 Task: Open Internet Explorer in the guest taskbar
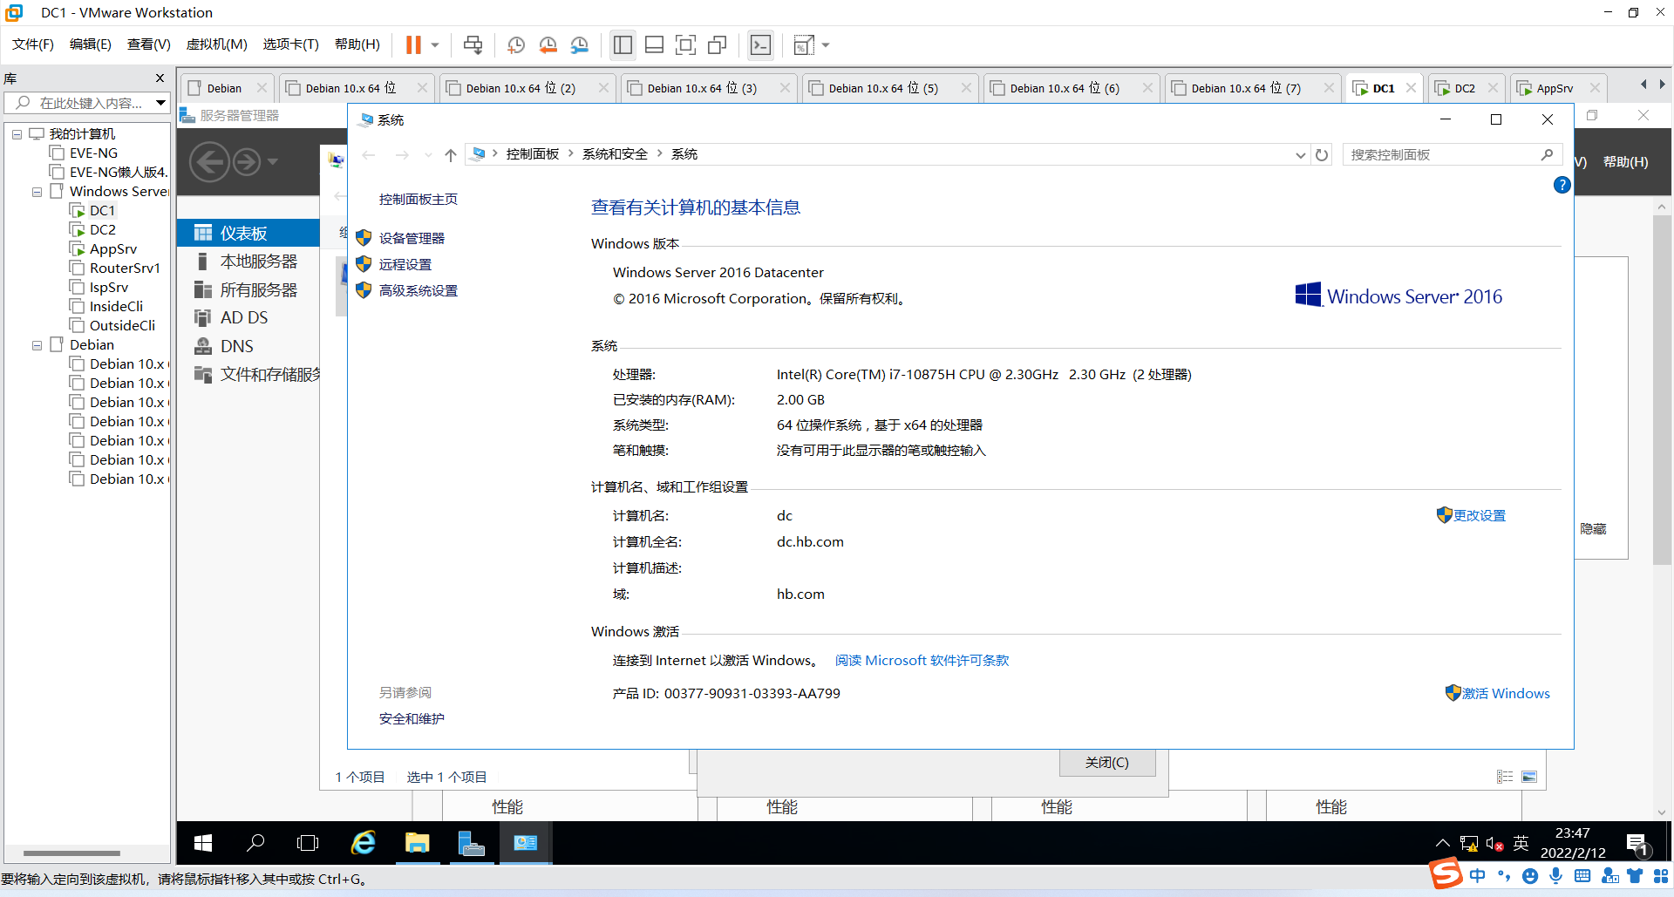(x=363, y=843)
